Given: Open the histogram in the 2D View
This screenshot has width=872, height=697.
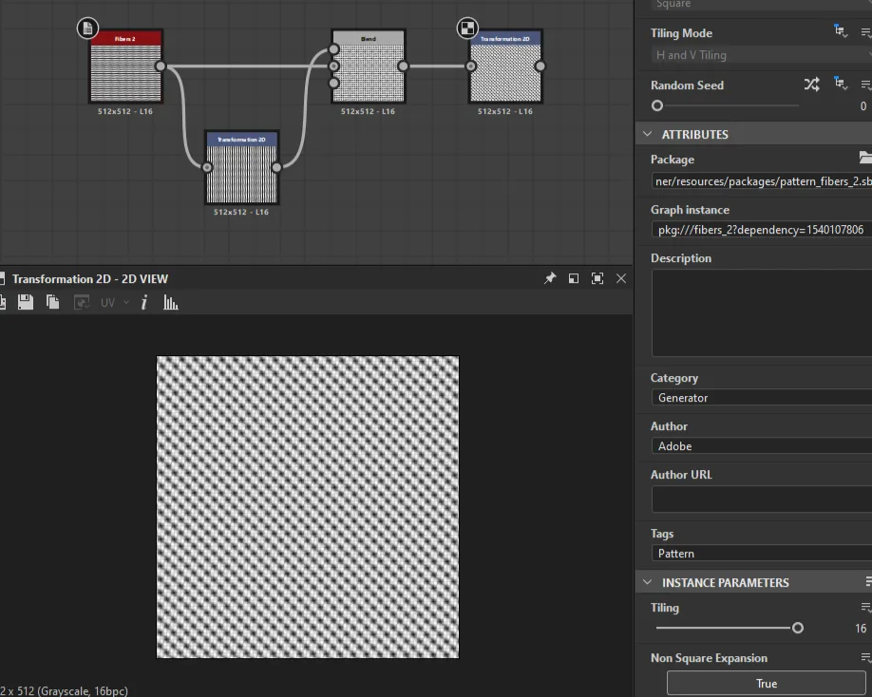Looking at the screenshot, I should (171, 302).
